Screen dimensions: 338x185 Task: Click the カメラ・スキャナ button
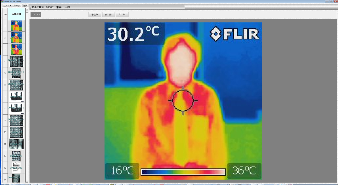tap(12, 6)
